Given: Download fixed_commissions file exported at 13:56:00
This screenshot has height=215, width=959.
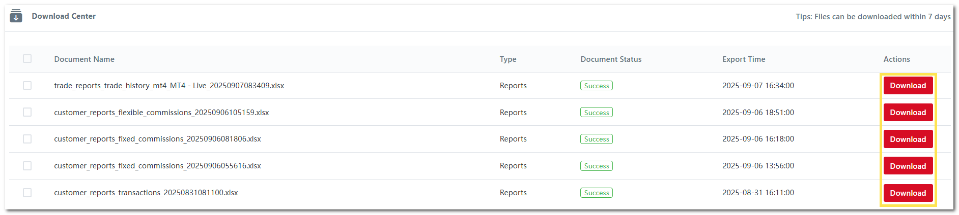Looking at the screenshot, I should pyautogui.click(x=908, y=166).
